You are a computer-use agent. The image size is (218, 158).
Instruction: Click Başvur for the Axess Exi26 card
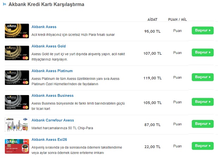point(203,146)
